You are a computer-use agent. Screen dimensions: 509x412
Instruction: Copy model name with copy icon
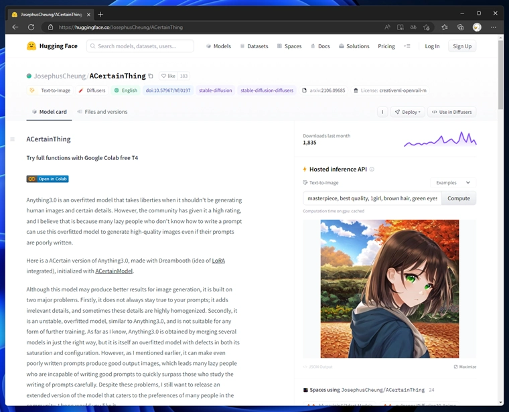151,76
